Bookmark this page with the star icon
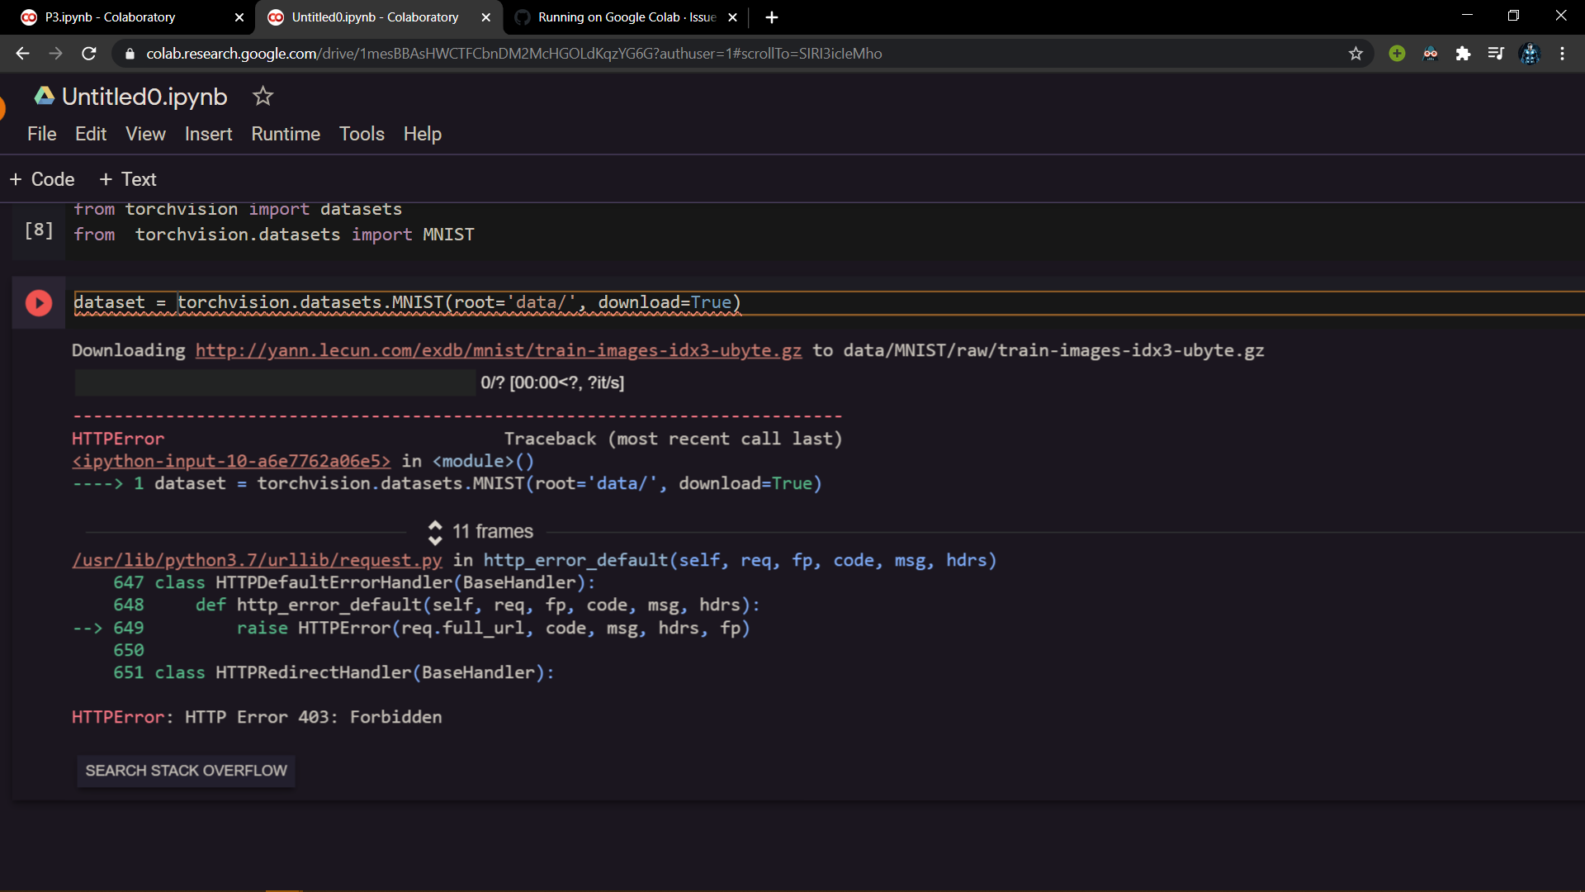 [x=1356, y=54]
